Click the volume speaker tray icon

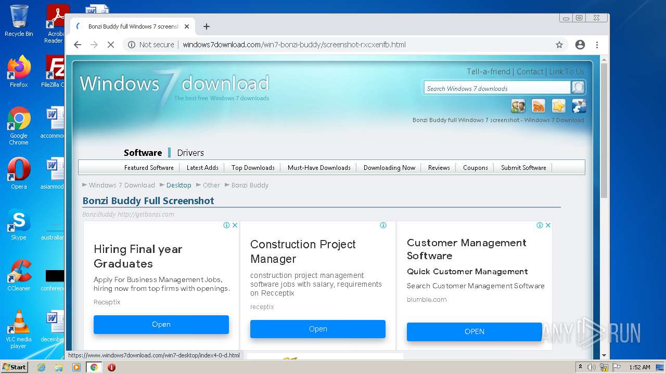click(x=592, y=367)
